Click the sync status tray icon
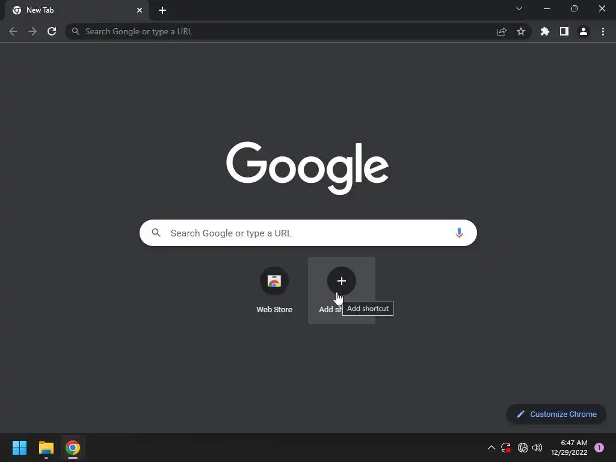Viewport: 616px width, 462px height. point(505,448)
